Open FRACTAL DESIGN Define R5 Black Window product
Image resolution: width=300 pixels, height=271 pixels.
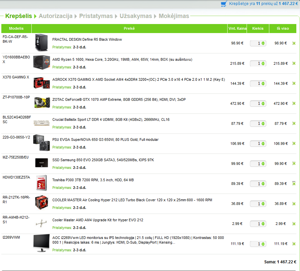(x=87, y=39)
